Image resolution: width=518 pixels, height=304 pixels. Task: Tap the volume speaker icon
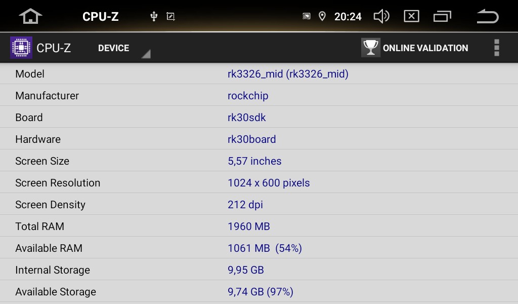(x=381, y=16)
